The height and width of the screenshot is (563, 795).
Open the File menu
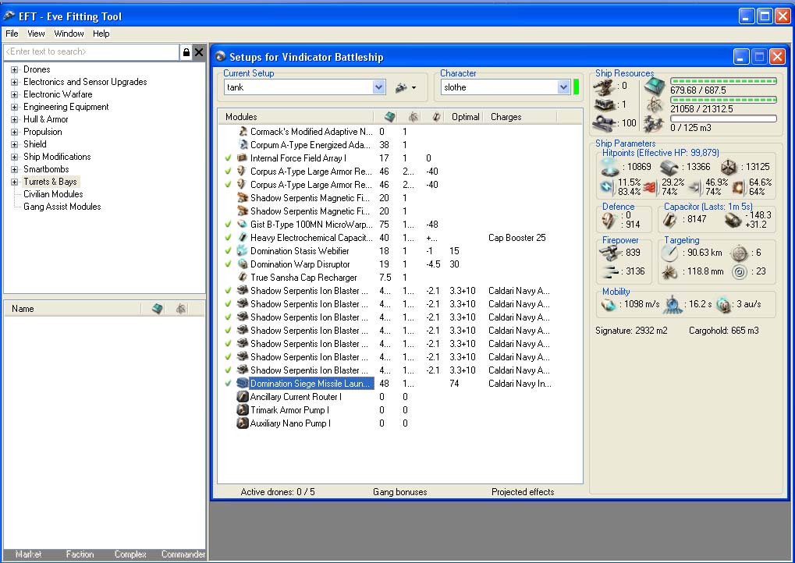point(12,34)
